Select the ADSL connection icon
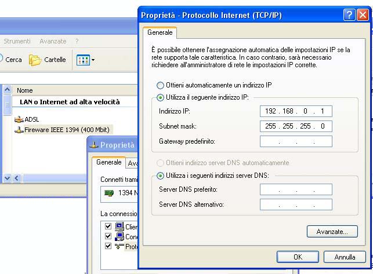 pyautogui.click(x=19, y=120)
